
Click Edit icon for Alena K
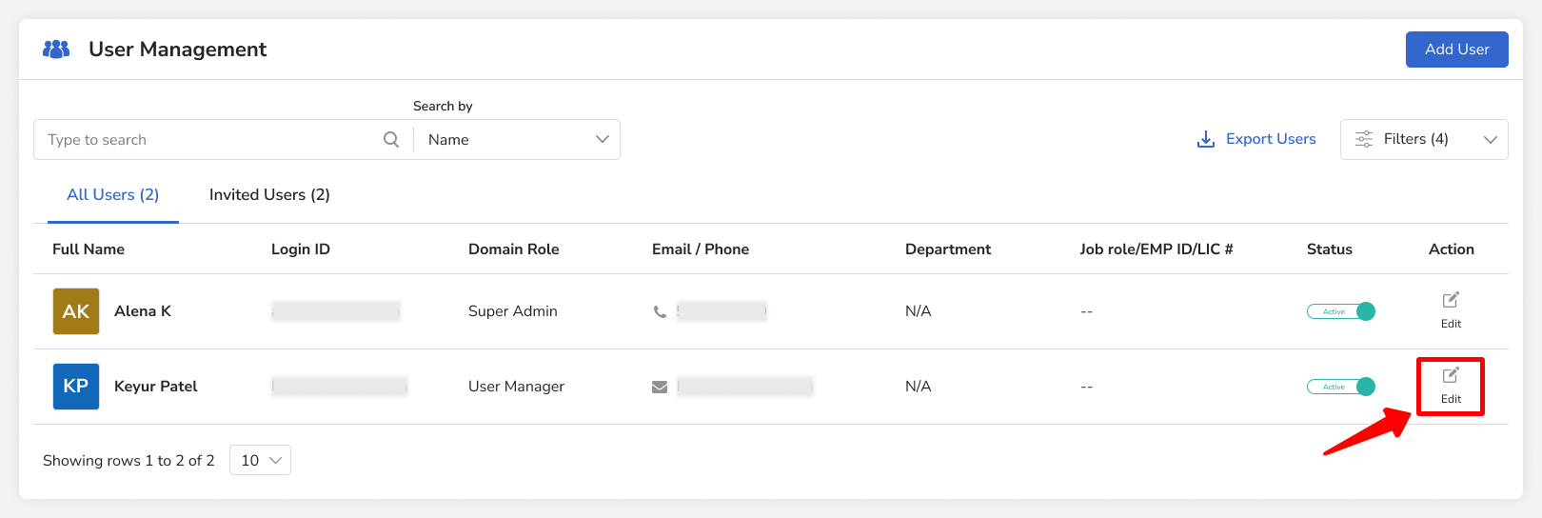[1451, 301]
